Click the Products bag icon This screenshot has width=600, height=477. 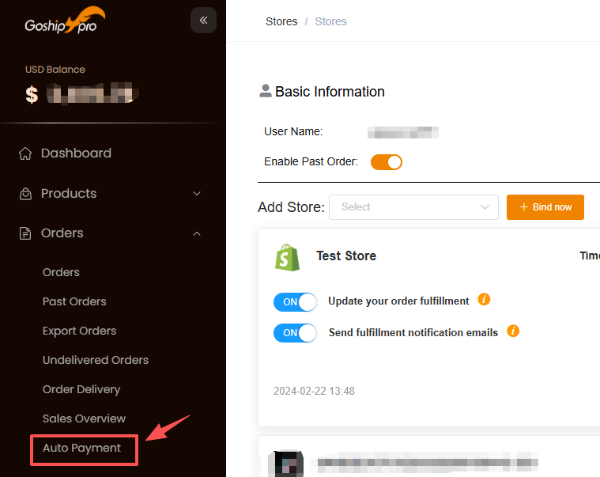tap(25, 194)
